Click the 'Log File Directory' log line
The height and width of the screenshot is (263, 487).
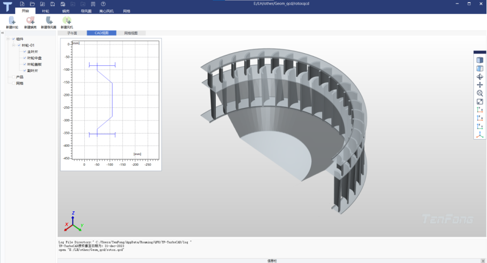tap(125, 242)
